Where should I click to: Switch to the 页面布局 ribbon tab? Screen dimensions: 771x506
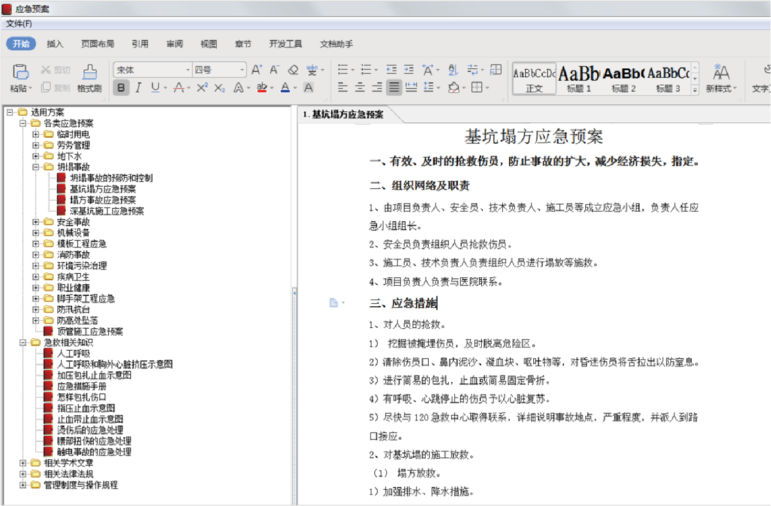pos(98,44)
